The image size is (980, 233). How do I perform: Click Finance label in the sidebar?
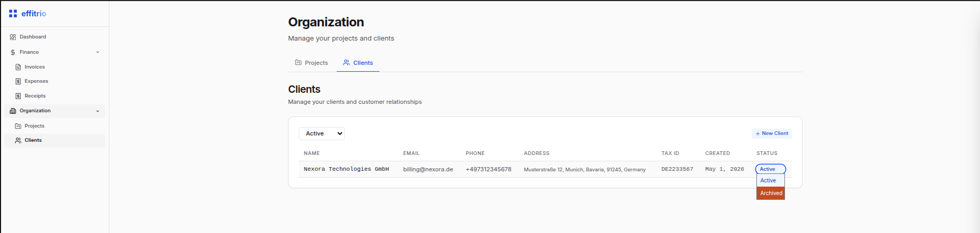(x=29, y=52)
